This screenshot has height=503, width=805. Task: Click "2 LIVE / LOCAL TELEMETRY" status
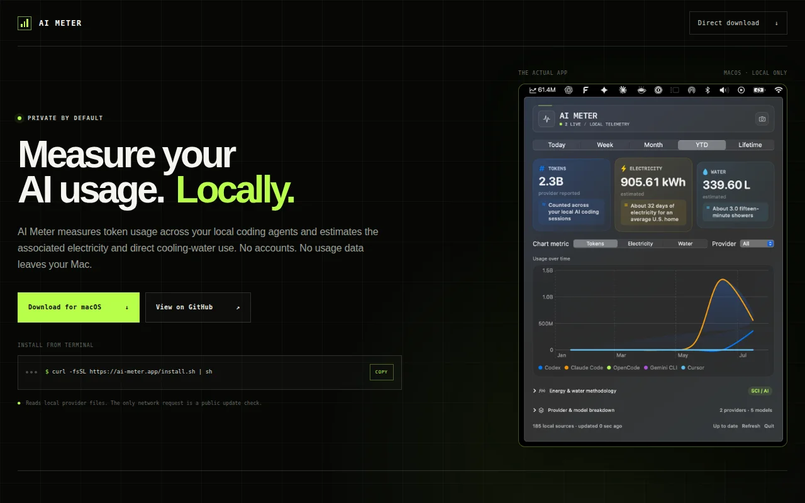pyautogui.click(x=594, y=124)
